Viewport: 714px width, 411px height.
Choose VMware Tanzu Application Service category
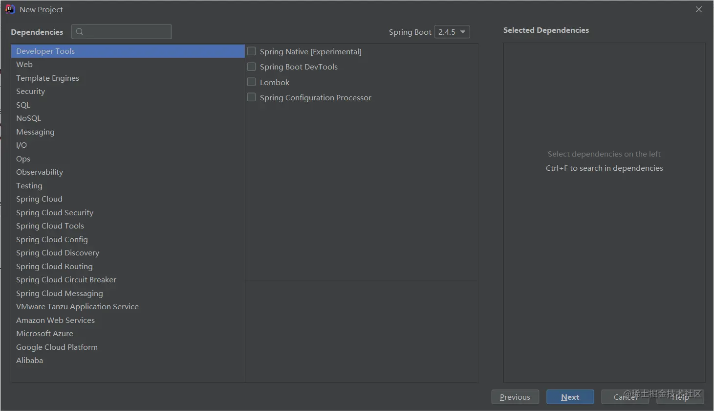coord(128,307)
